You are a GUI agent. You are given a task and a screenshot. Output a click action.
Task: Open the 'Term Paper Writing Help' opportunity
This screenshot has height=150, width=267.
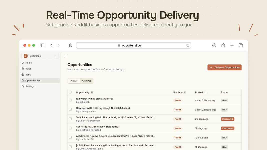point(115,117)
